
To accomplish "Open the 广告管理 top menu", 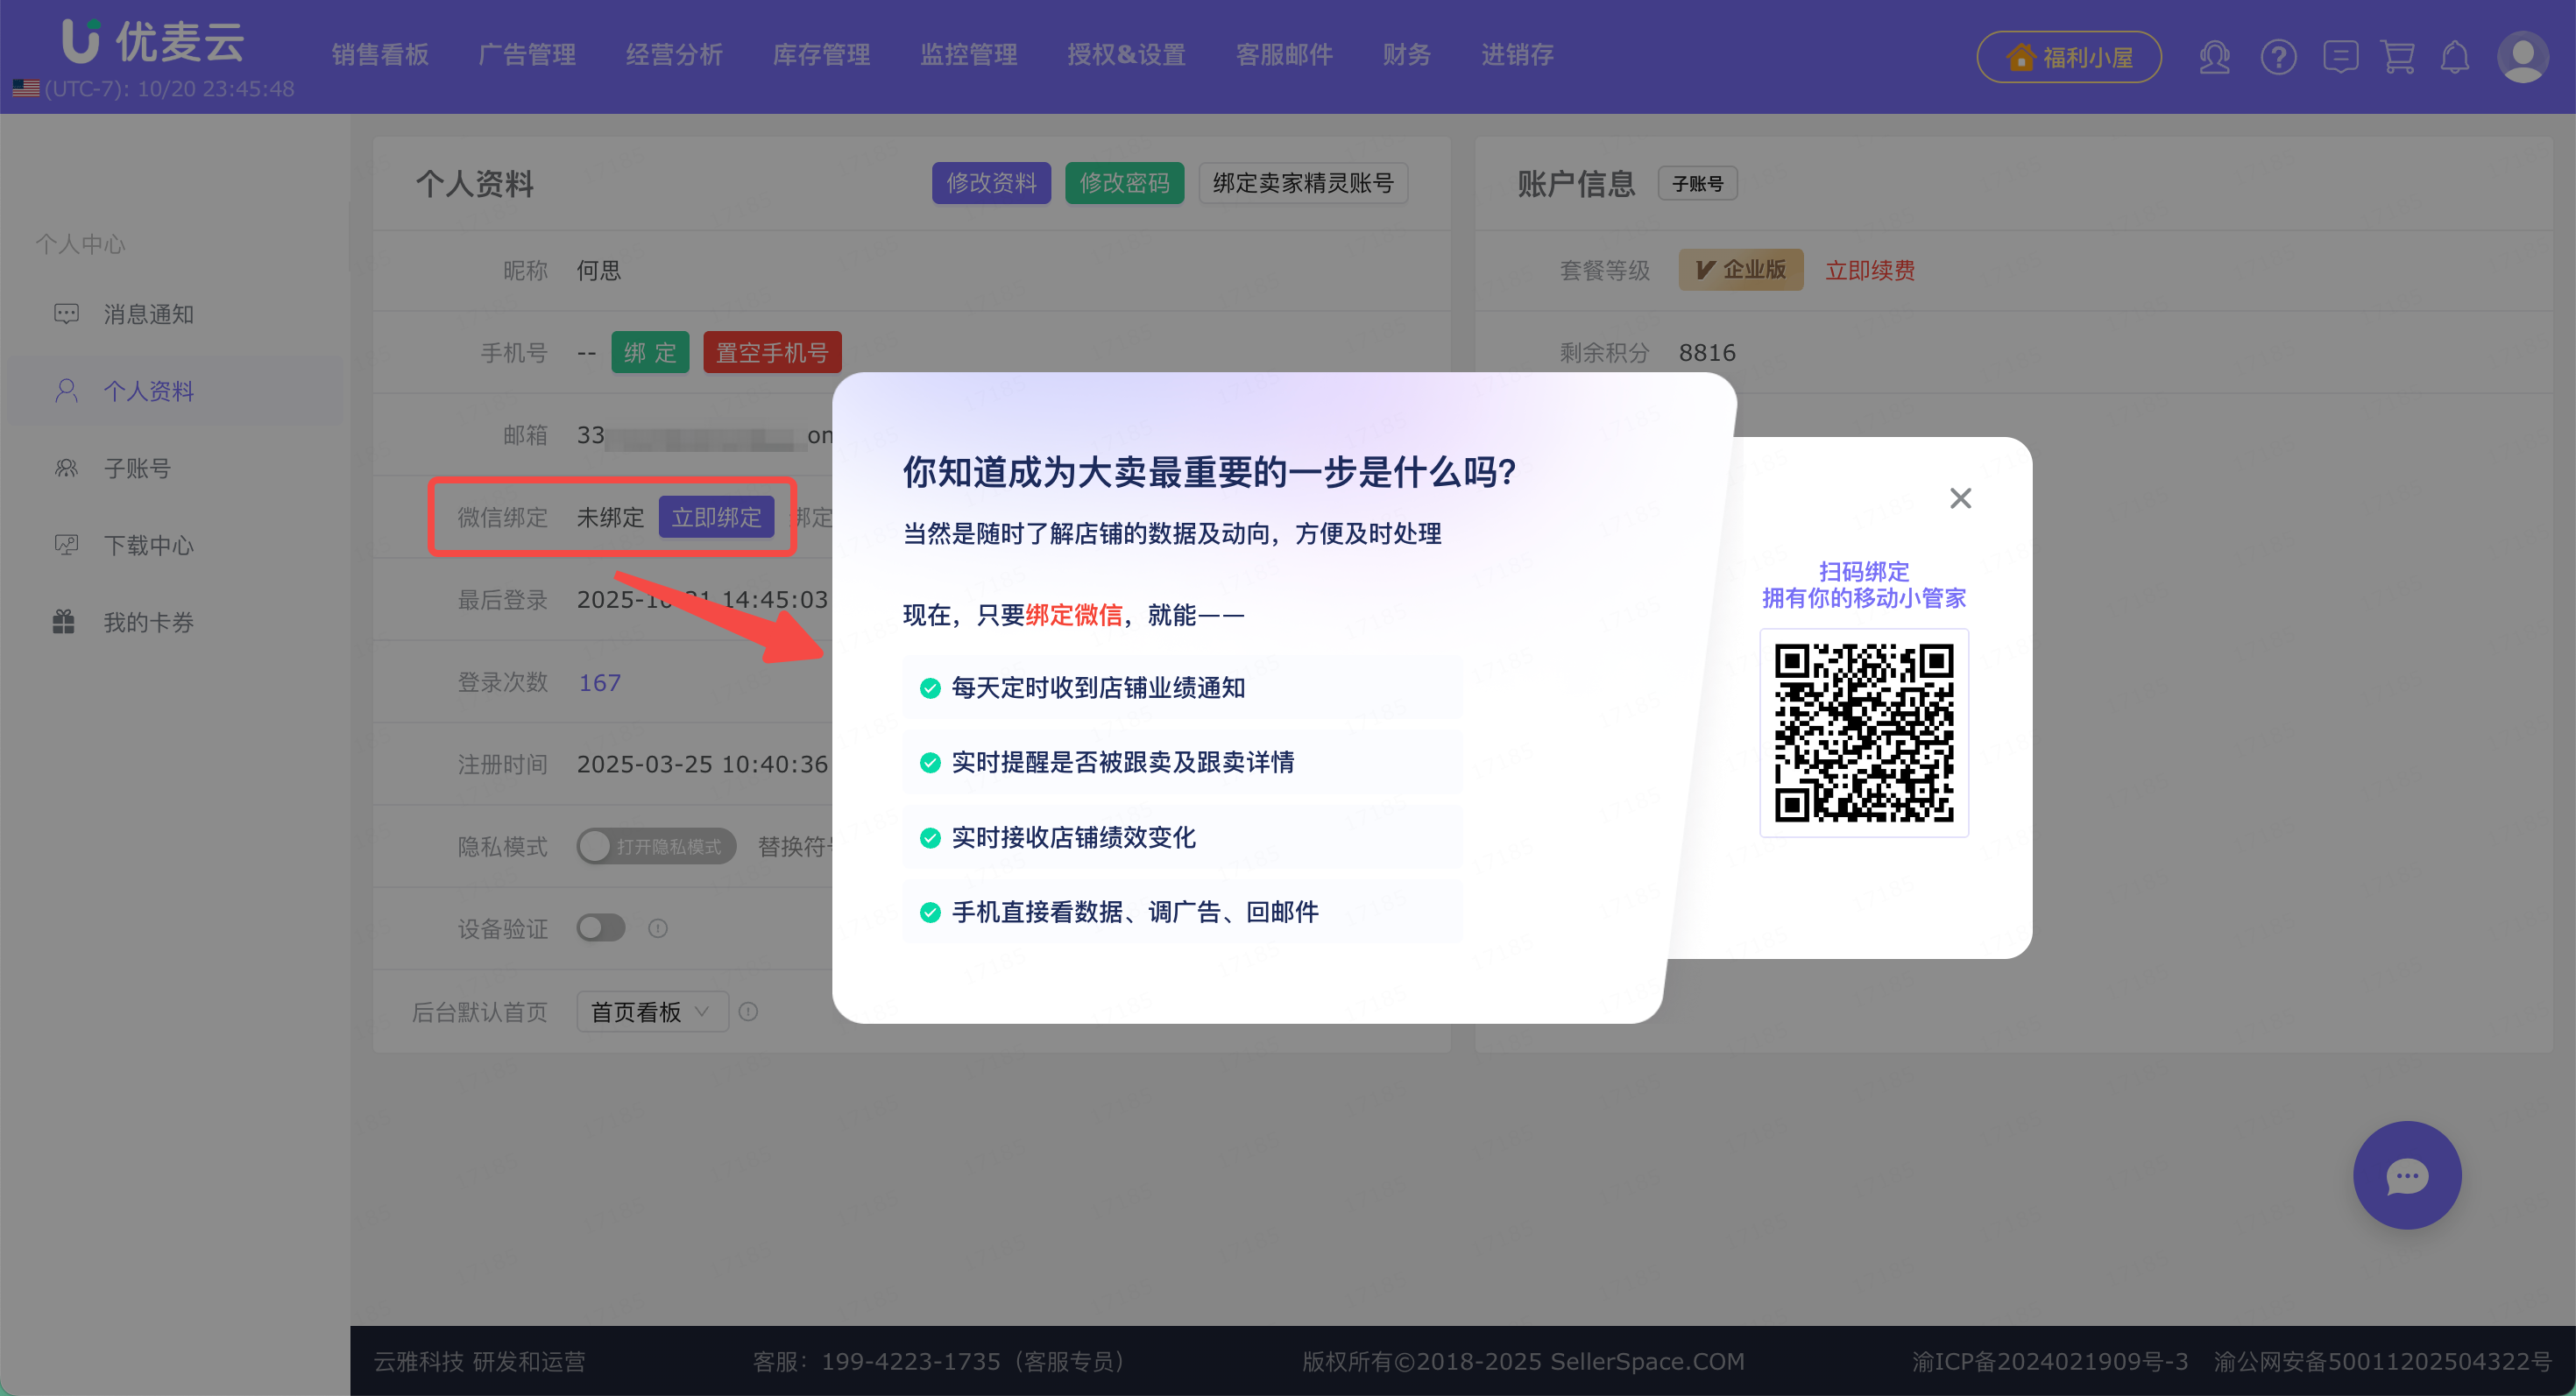I will [527, 55].
